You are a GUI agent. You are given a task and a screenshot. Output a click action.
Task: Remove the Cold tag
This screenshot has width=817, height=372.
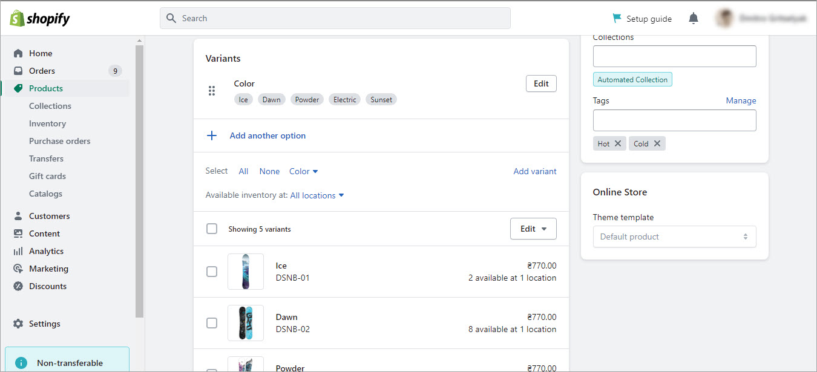657,143
